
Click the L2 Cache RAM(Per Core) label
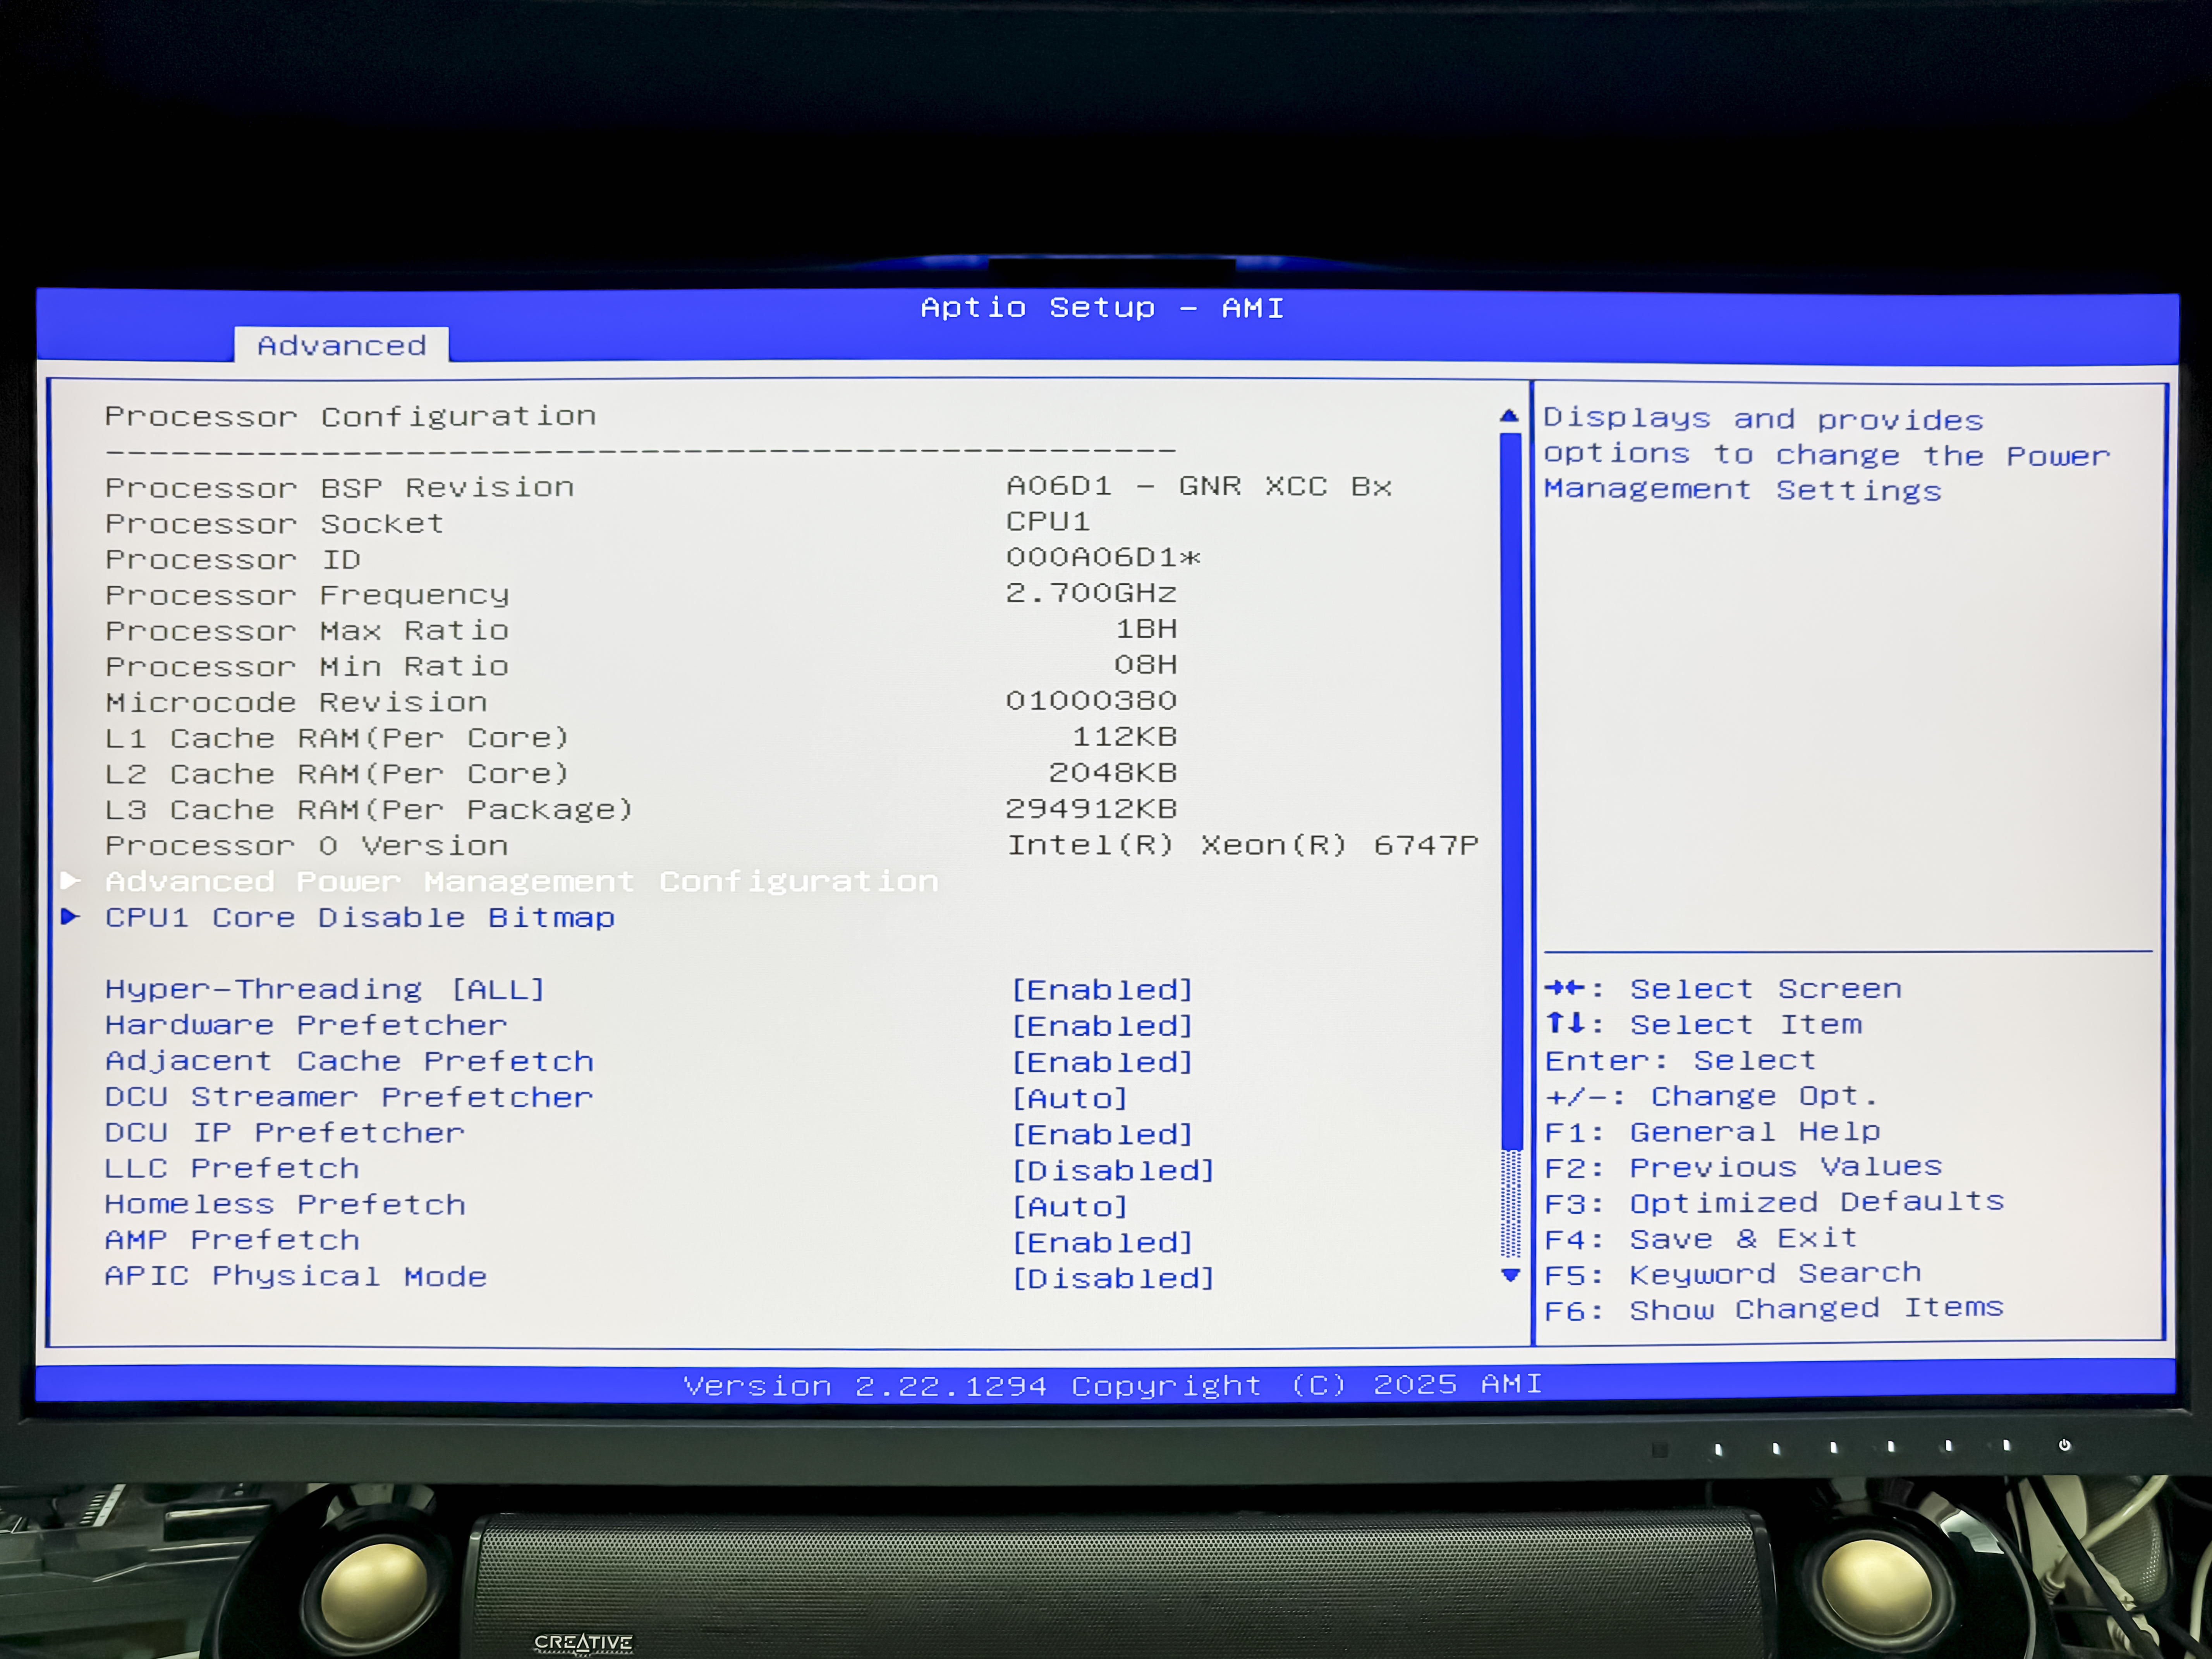click(x=337, y=774)
